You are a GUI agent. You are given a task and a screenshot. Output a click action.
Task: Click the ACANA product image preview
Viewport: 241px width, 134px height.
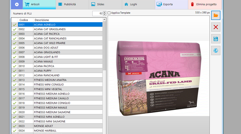click(x=159, y=79)
